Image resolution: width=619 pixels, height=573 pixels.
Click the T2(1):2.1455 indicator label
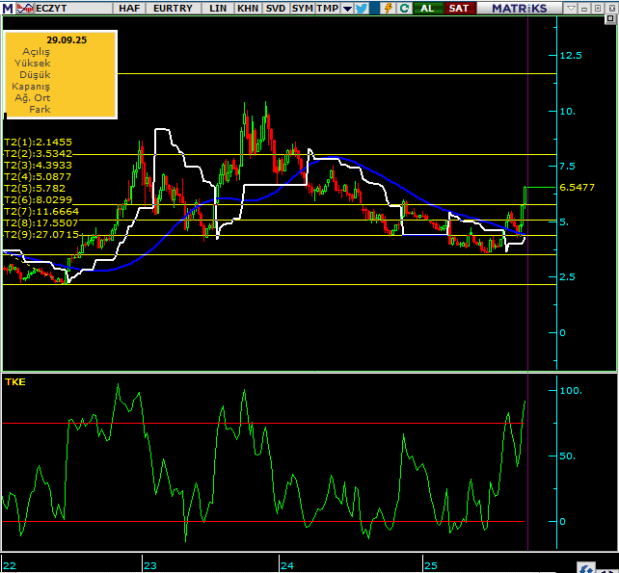pos(38,142)
